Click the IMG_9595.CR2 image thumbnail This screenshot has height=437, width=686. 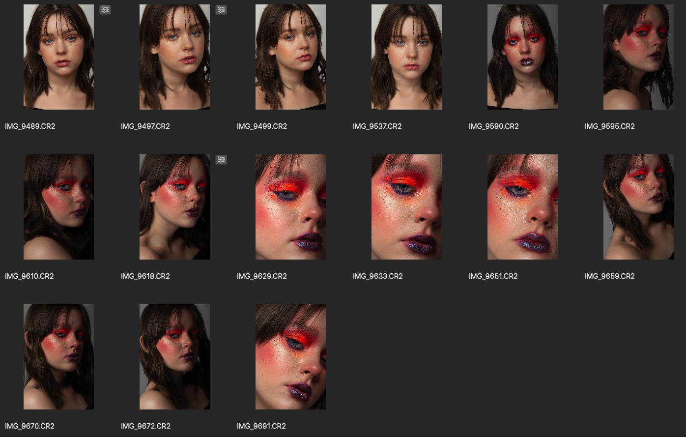(638, 57)
